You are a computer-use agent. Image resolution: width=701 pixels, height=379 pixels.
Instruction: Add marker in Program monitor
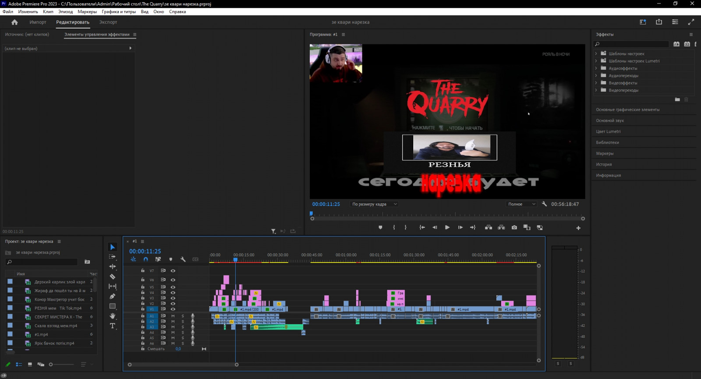click(x=380, y=227)
